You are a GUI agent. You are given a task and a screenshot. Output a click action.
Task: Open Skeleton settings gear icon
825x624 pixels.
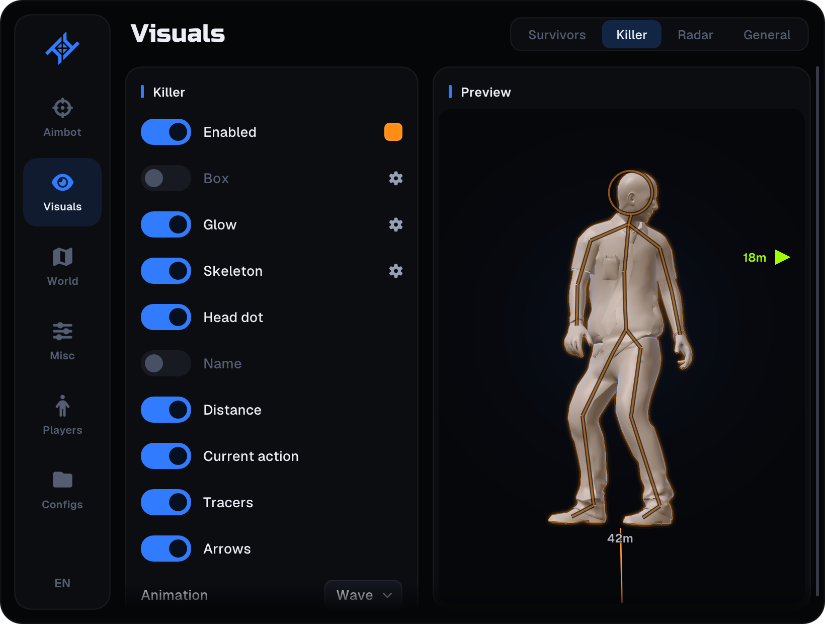[x=396, y=271]
